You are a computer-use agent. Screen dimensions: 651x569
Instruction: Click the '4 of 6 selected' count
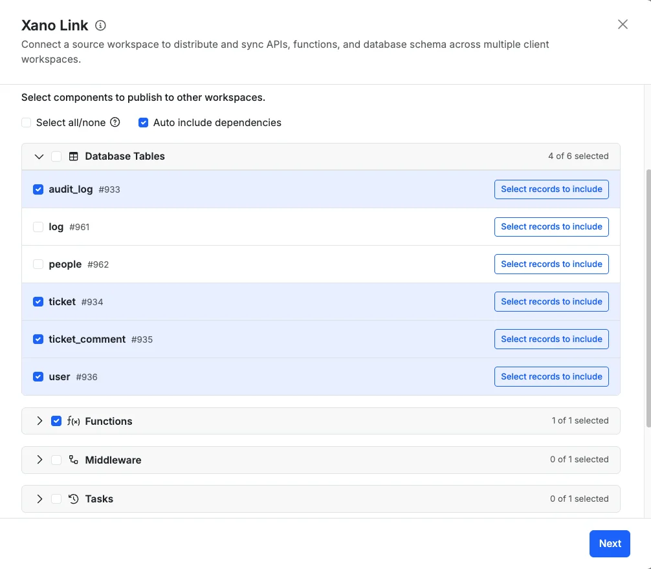(579, 156)
